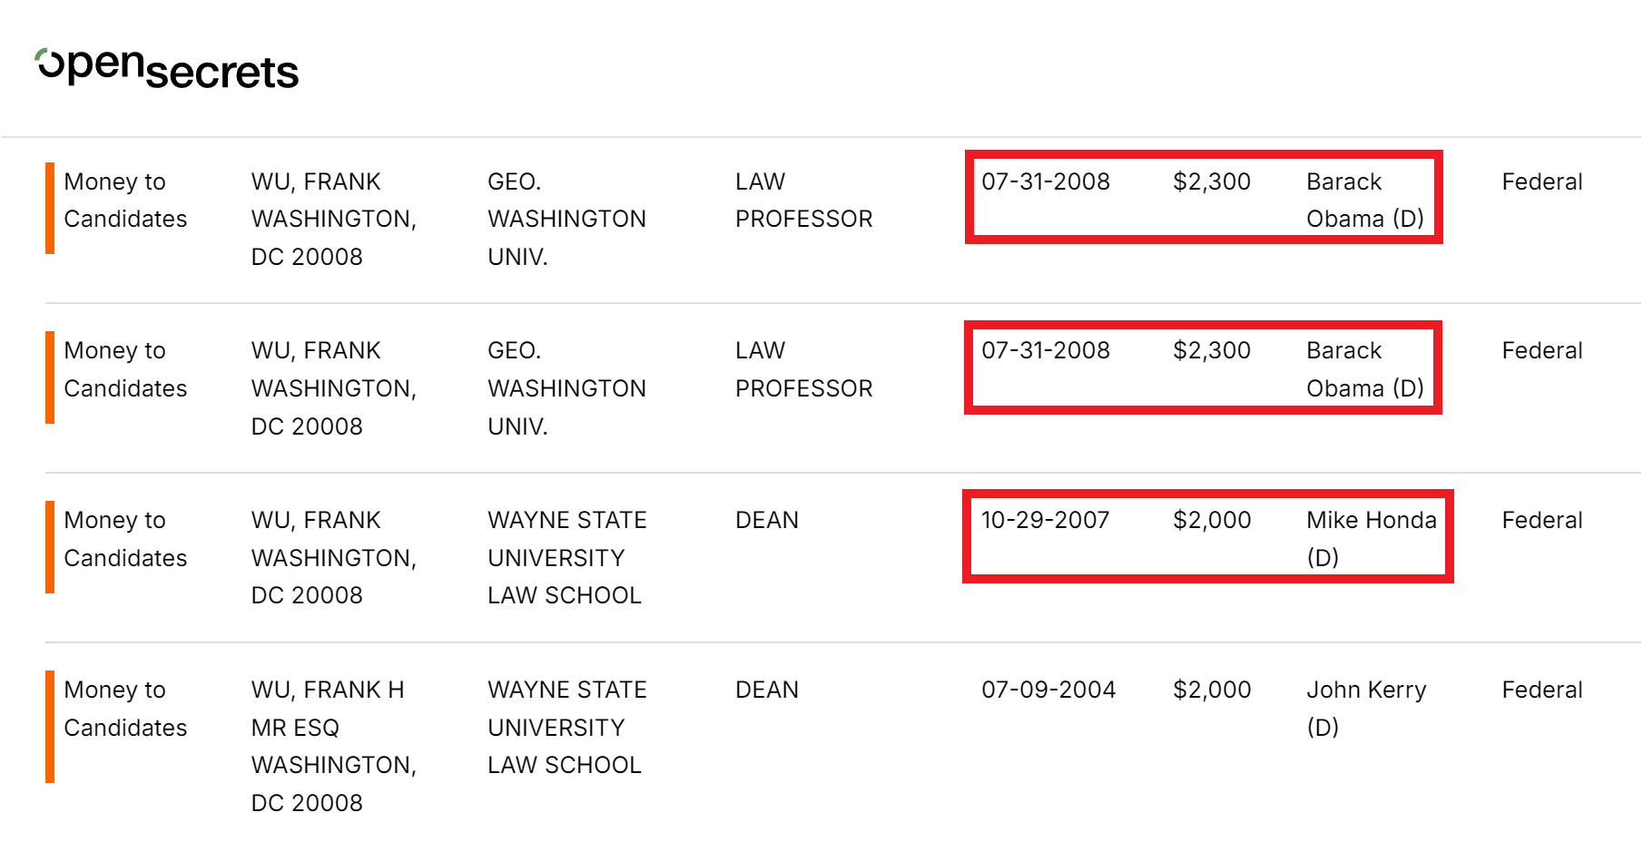Select first WU, FRANK donor entry

pos(333,219)
